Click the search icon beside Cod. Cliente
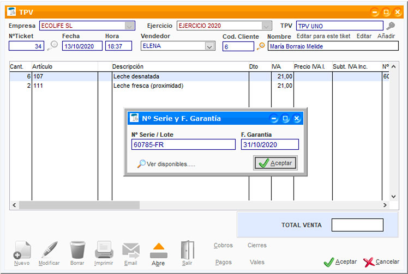The width and height of the screenshot is (408, 274). pyautogui.click(x=261, y=46)
